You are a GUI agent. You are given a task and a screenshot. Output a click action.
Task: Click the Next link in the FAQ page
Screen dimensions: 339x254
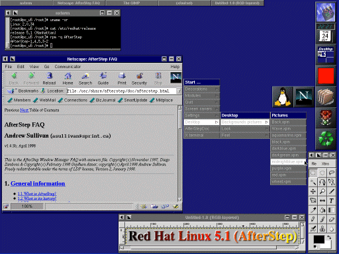coord(24,110)
